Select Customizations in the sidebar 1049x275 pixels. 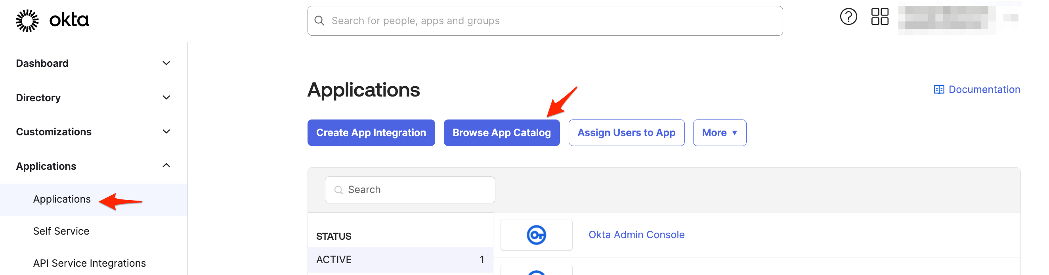point(54,132)
